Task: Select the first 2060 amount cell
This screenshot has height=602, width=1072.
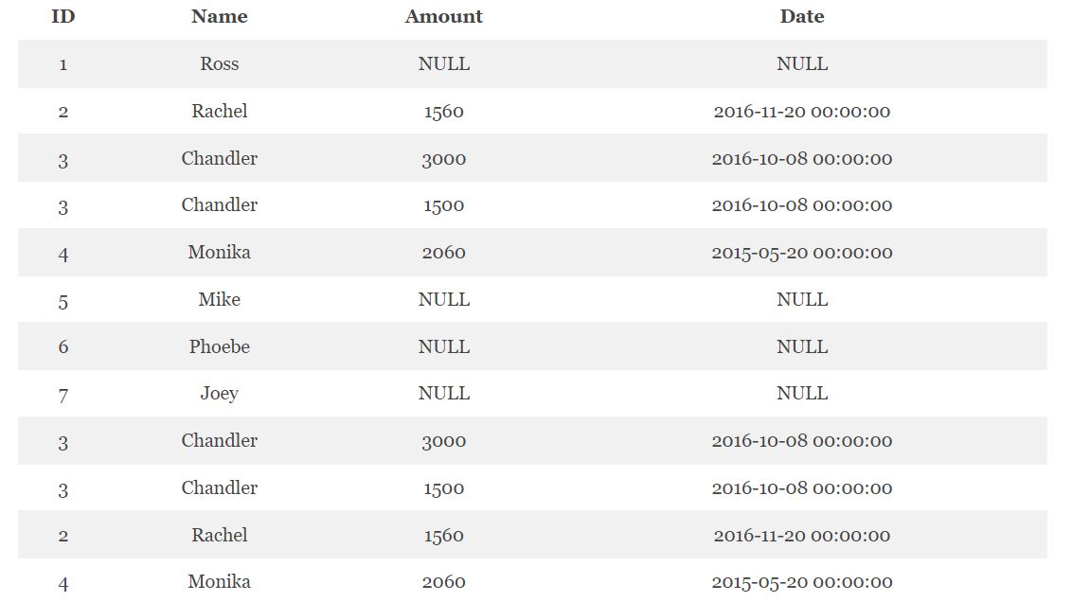Action: pos(444,253)
